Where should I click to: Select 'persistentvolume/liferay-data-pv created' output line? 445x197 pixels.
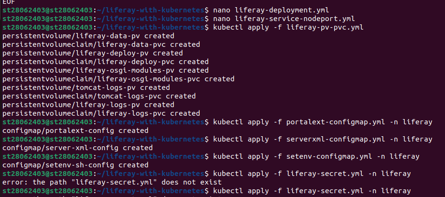(x=88, y=36)
